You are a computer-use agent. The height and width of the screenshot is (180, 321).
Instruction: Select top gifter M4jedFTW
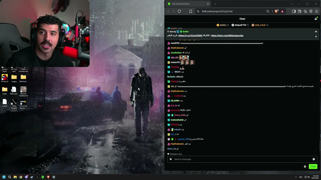[240, 25]
